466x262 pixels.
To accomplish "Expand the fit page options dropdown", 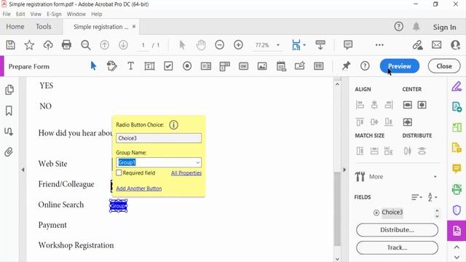I will coord(304,45).
